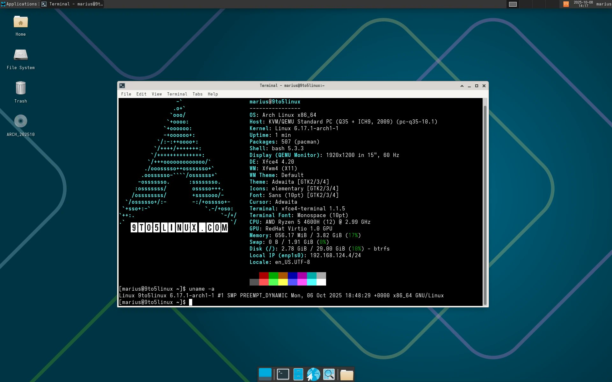The height and width of the screenshot is (382, 612).
Task: Click Terminal task button in top panel
Action: click(73, 4)
